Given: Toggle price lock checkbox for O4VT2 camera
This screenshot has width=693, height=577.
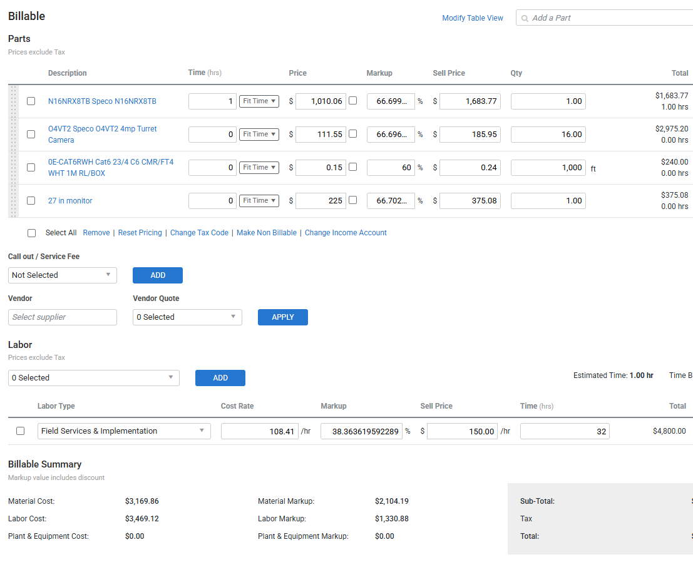Looking at the screenshot, I should (x=353, y=134).
